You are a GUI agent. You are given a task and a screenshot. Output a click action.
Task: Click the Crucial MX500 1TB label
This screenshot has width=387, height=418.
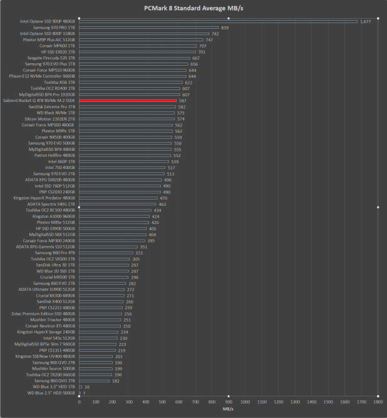point(58,277)
